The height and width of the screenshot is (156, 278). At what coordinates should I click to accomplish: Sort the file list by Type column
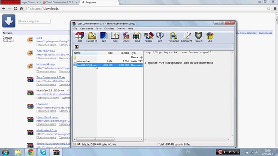pyautogui.click(x=136, y=53)
